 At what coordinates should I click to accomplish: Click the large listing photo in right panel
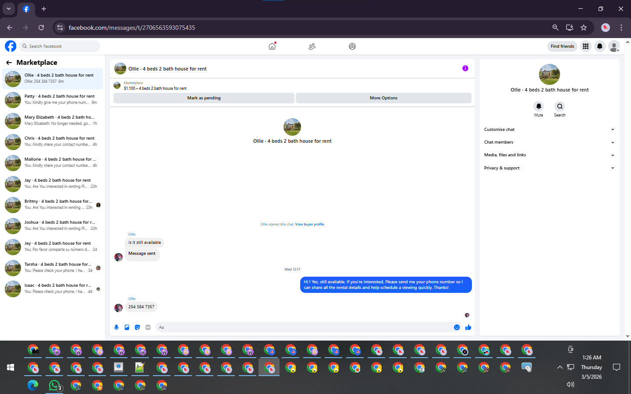[x=549, y=74]
